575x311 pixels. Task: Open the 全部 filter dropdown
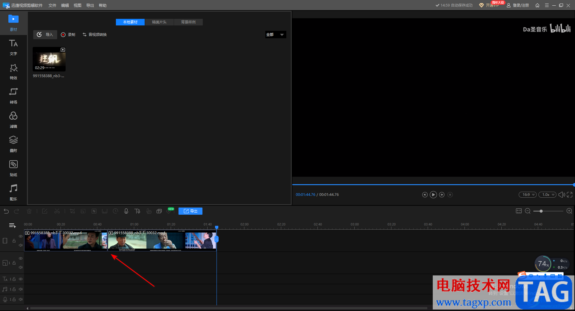[276, 35]
